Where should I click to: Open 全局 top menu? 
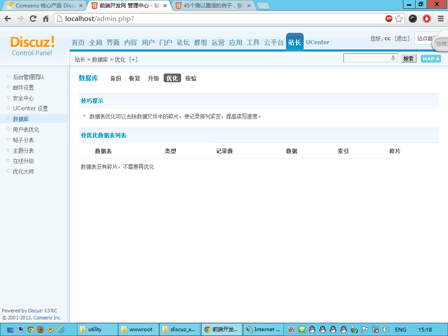(x=96, y=42)
